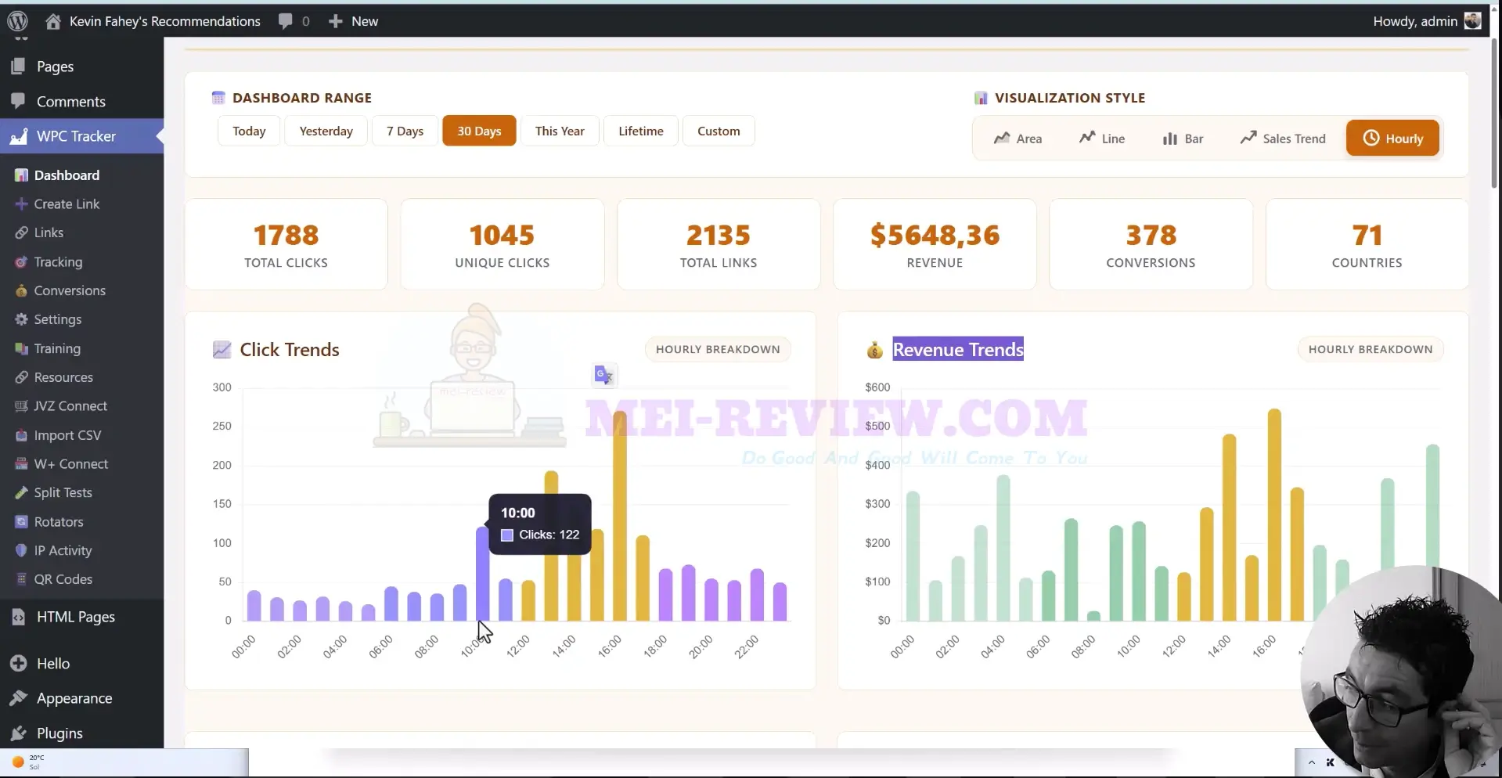Screen dimensions: 1502x778
Task: Switch visualization to Line style
Action: click(1102, 139)
